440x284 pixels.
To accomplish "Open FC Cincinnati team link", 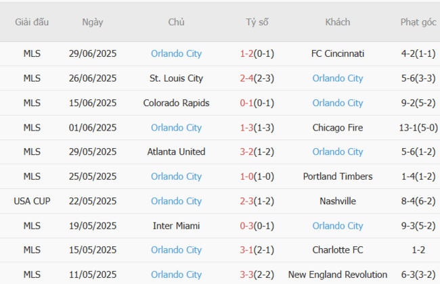I will (337, 53).
